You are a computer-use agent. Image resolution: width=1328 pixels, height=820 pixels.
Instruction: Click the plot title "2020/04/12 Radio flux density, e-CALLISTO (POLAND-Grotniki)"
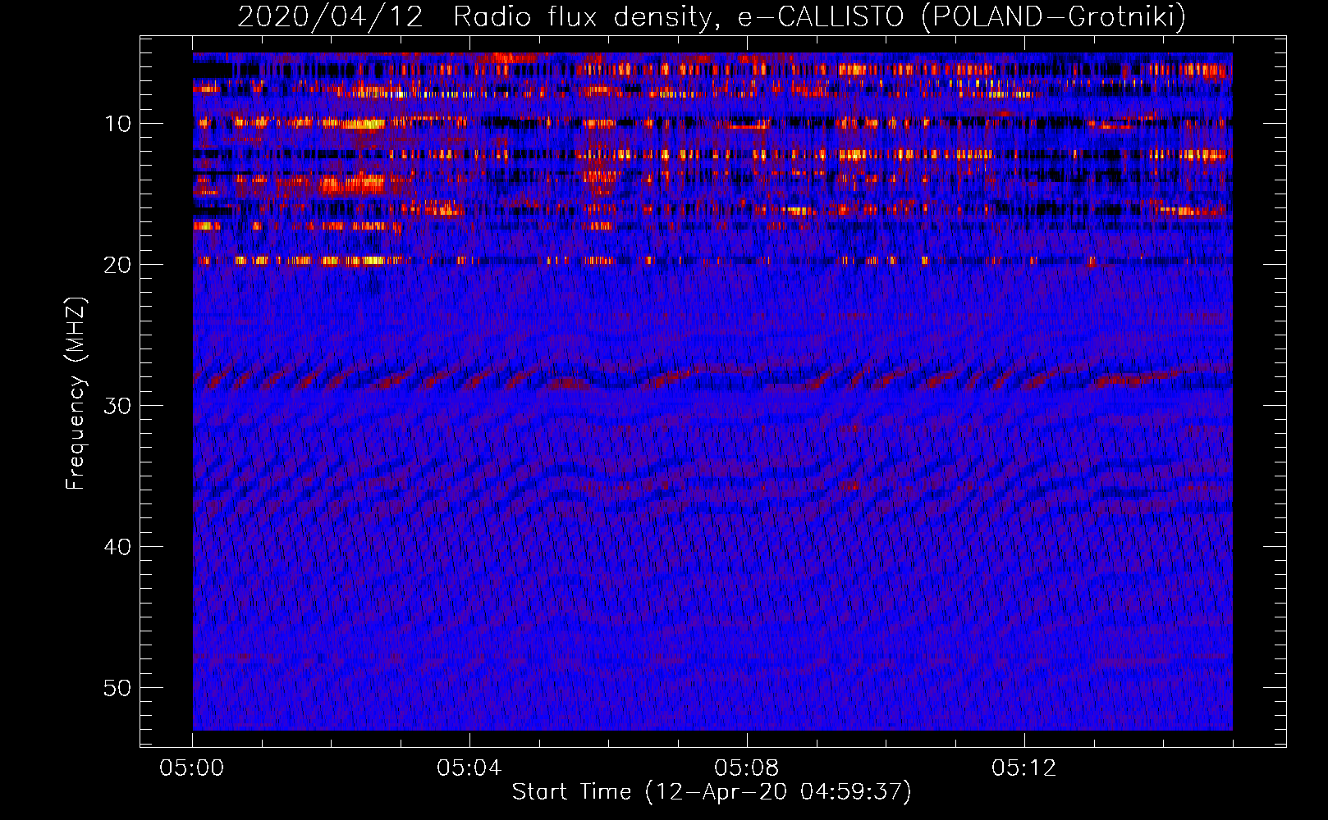click(x=712, y=17)
